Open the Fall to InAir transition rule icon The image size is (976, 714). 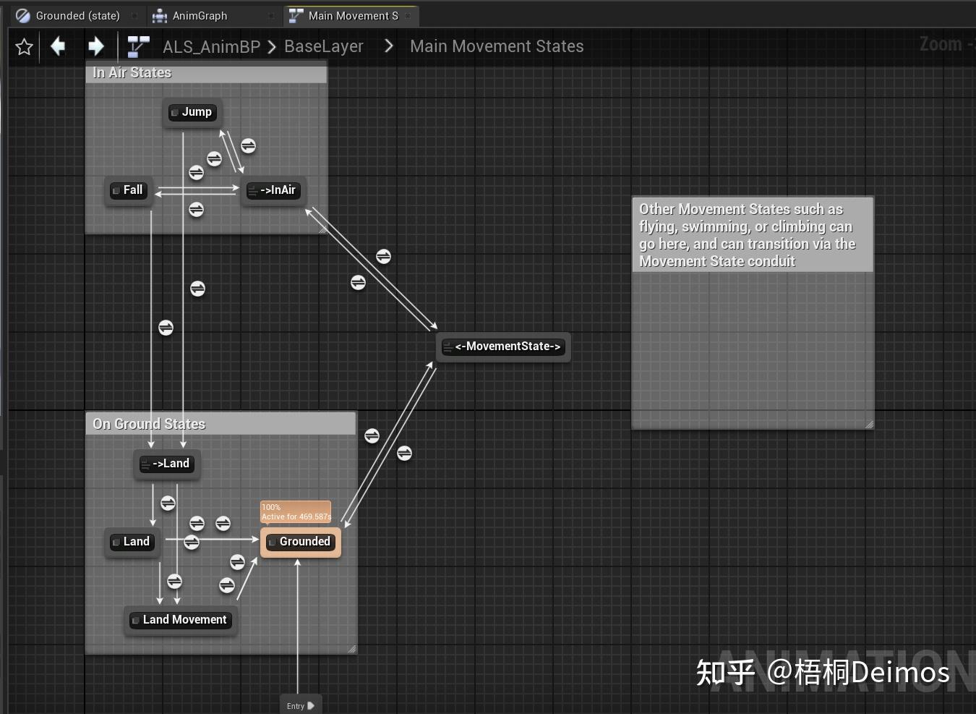coord(197,173)
